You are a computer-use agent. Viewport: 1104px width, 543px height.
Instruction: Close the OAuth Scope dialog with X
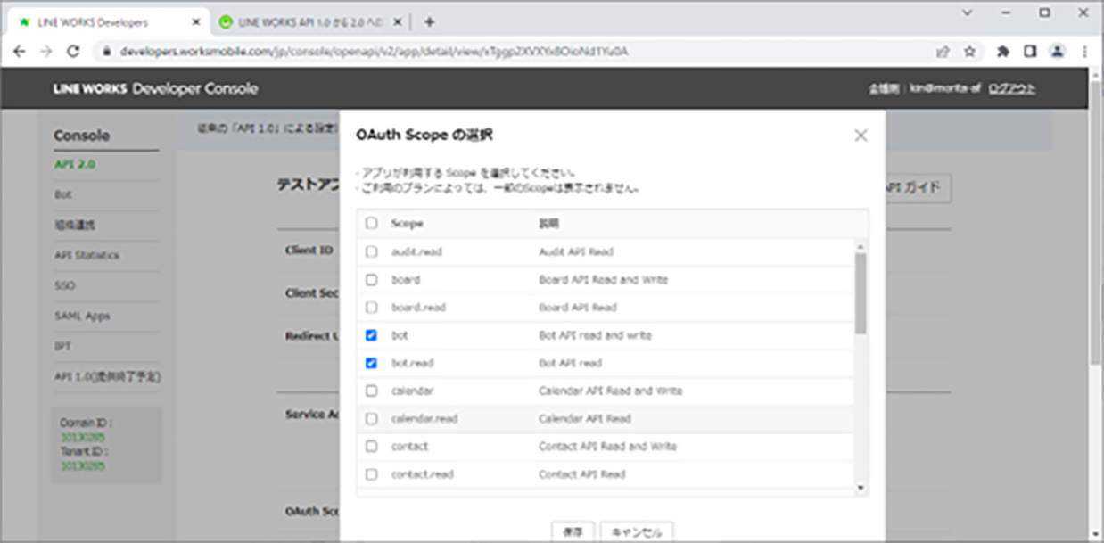coord(861,136)
